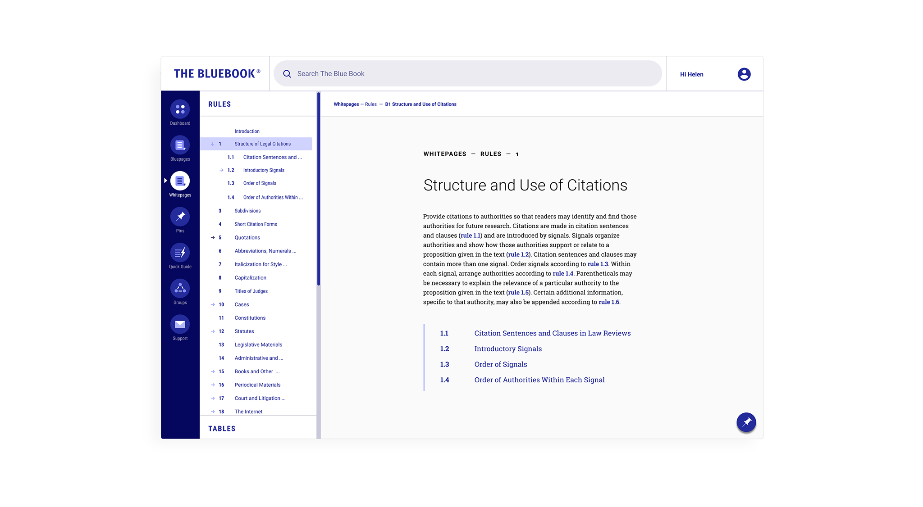Viewport: 923px width, 507px height.
Task: Click in the Search The Blue Book field
Action: 468,73
